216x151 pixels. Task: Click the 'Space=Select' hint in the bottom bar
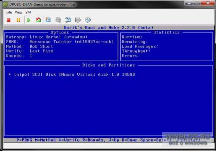156,140
